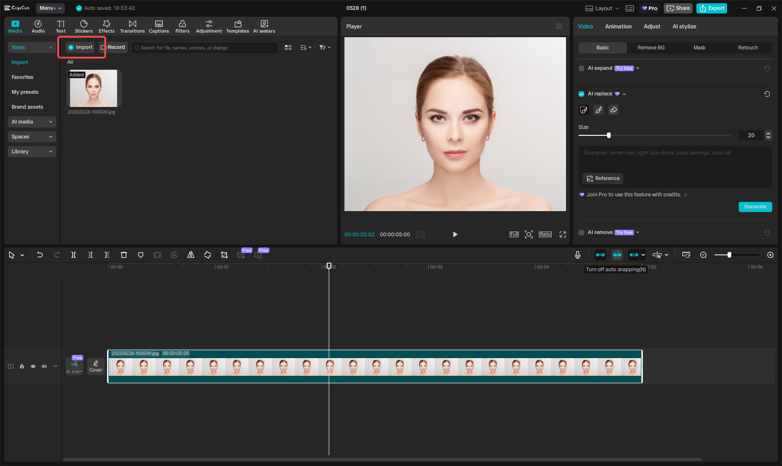Open the Stickers panel
Image resolution: width=782 pixels, height=466 pixels.
click(x=84, y=27)
